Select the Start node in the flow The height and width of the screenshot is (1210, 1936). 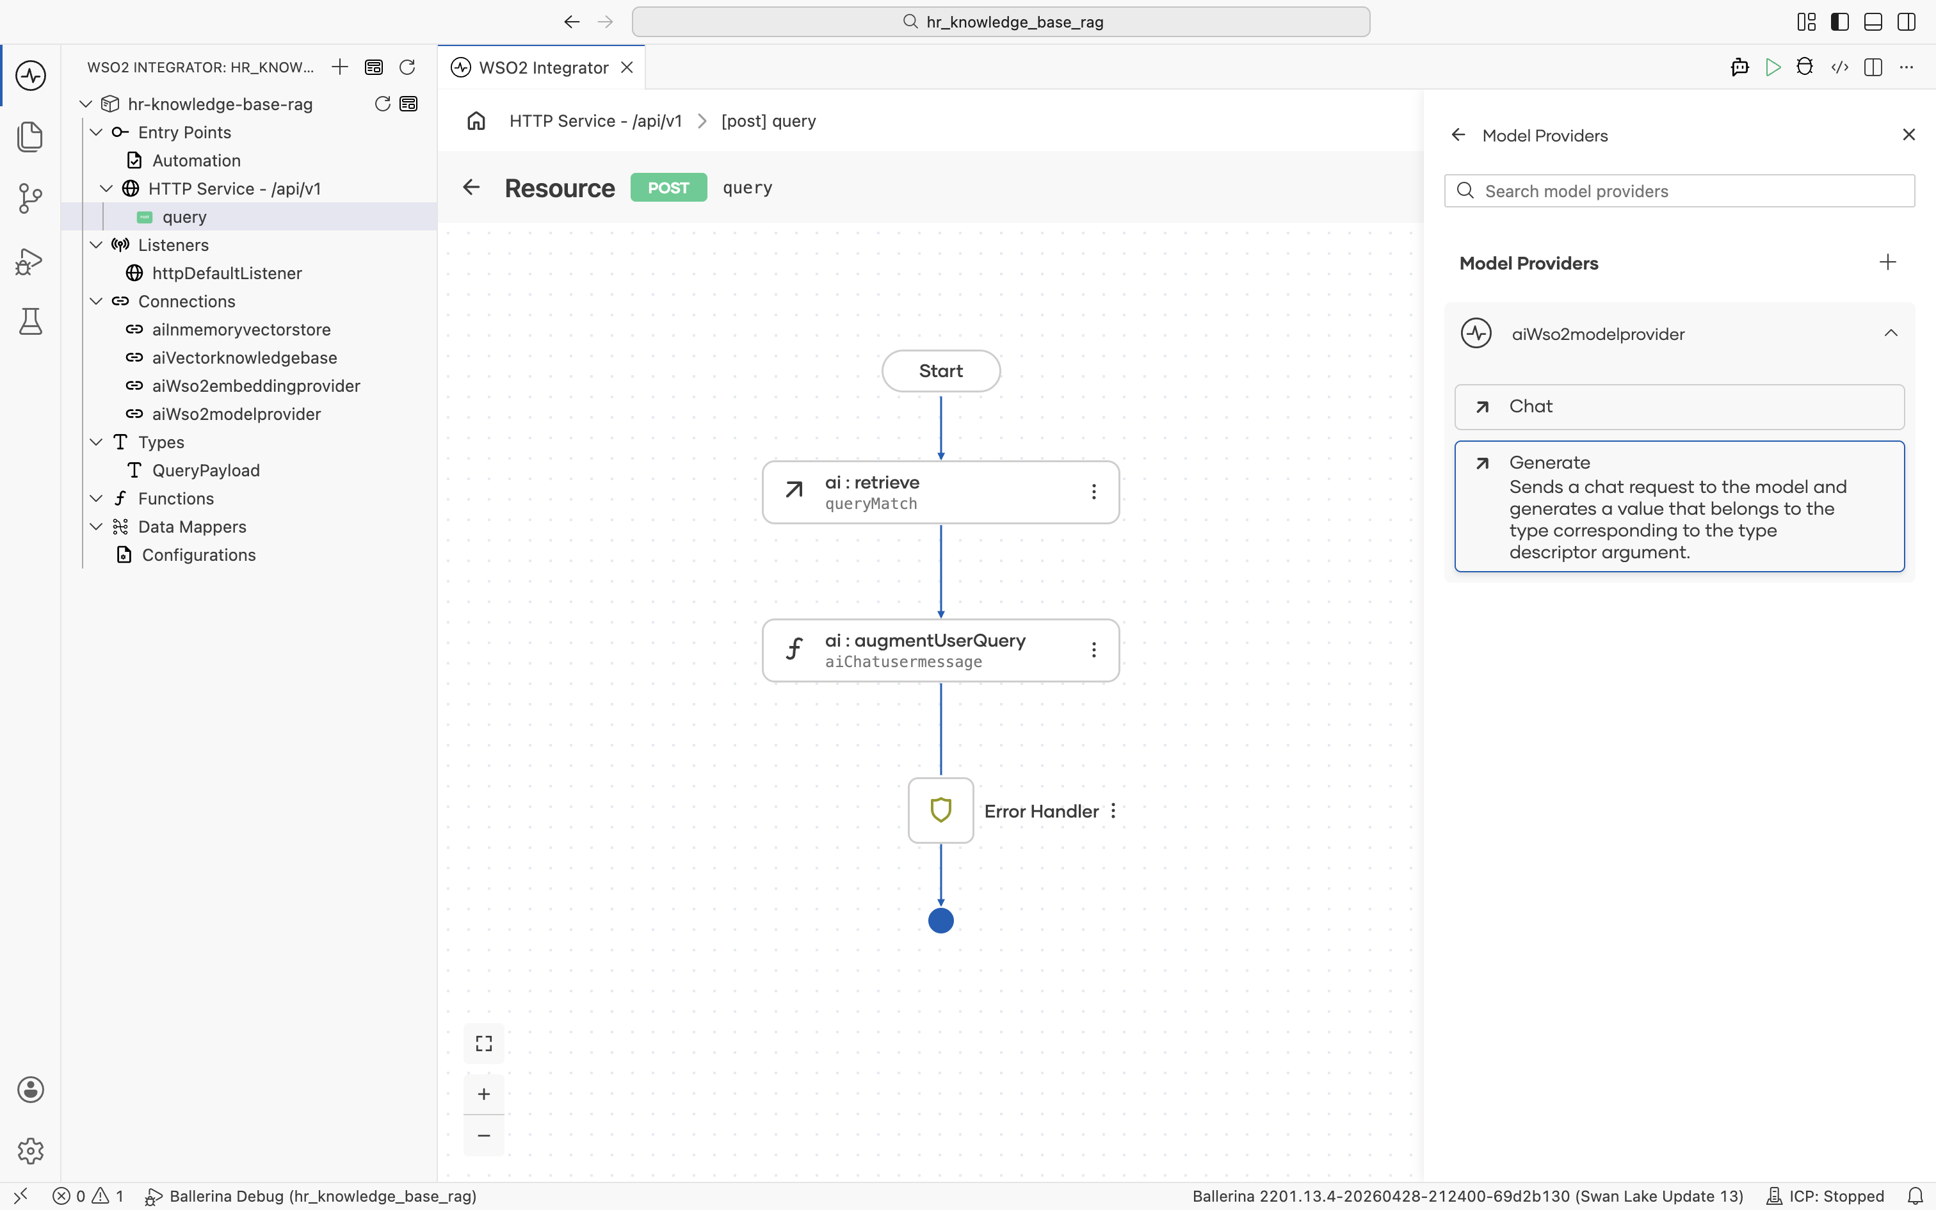(941, 371)
